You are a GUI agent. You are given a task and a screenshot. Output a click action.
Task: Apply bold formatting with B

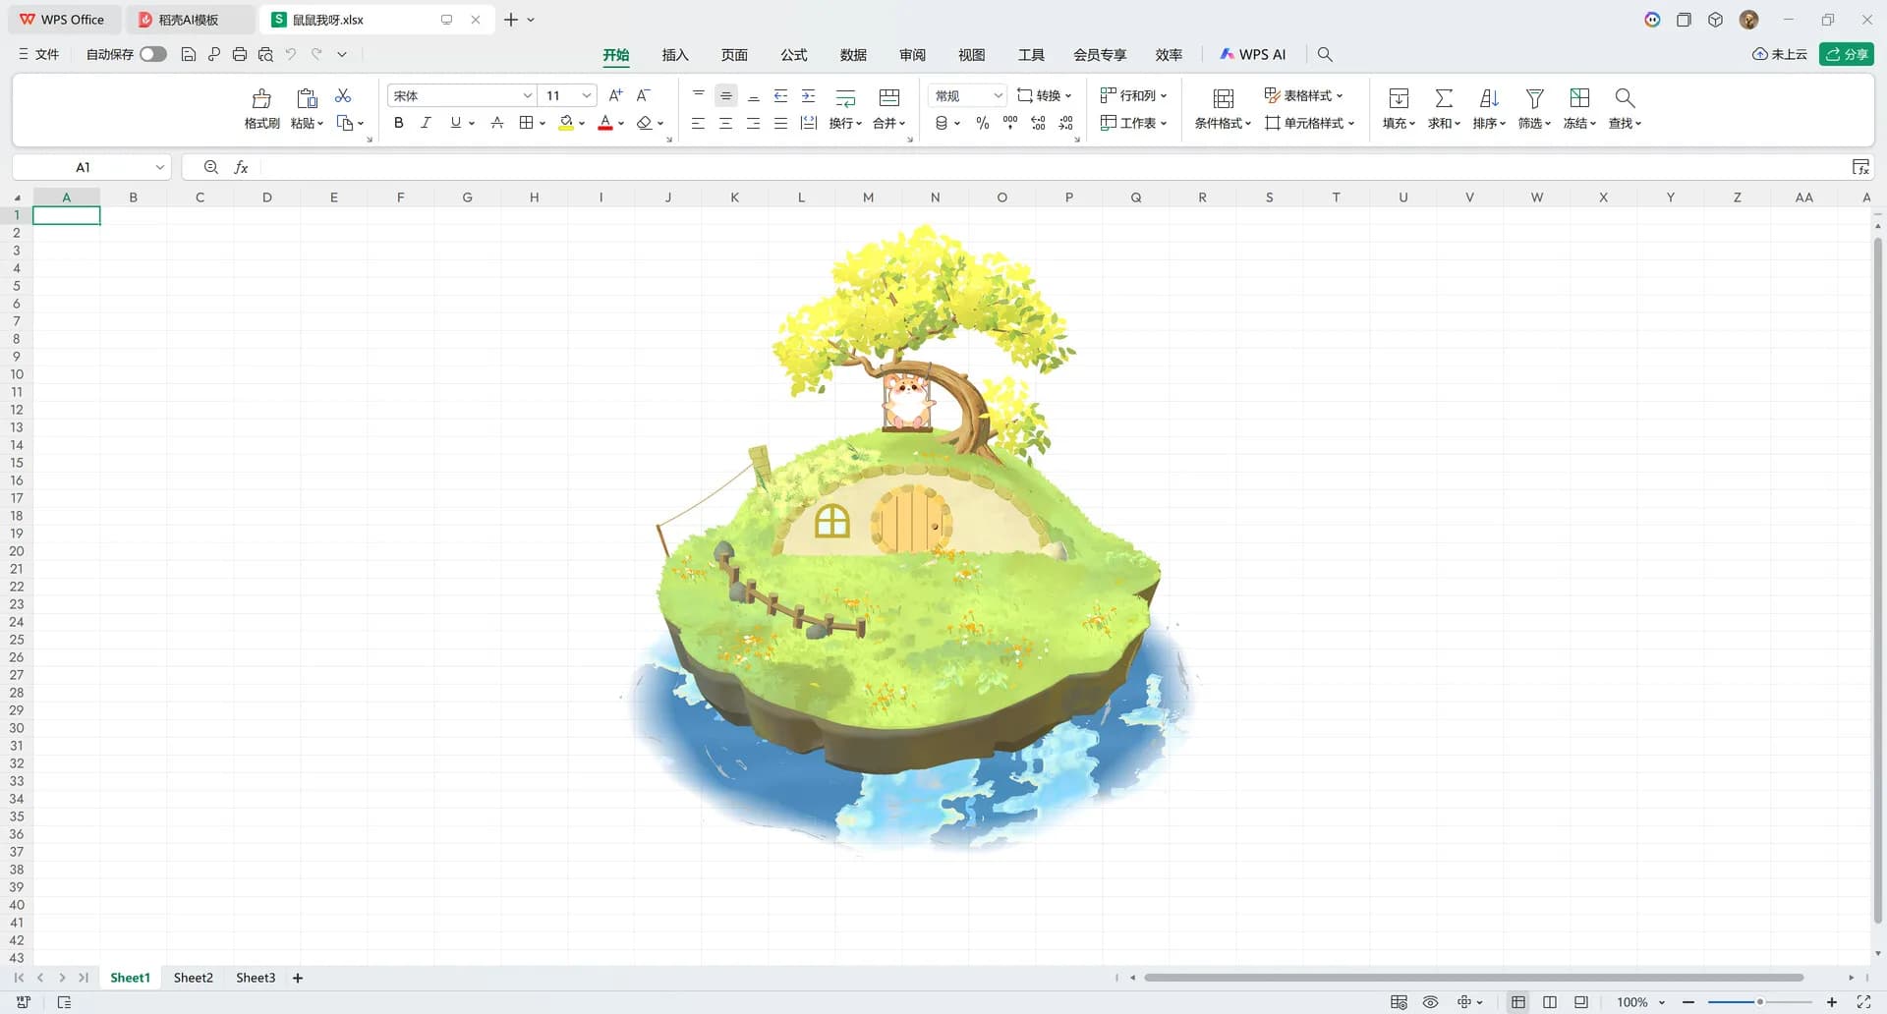[398, 123]
